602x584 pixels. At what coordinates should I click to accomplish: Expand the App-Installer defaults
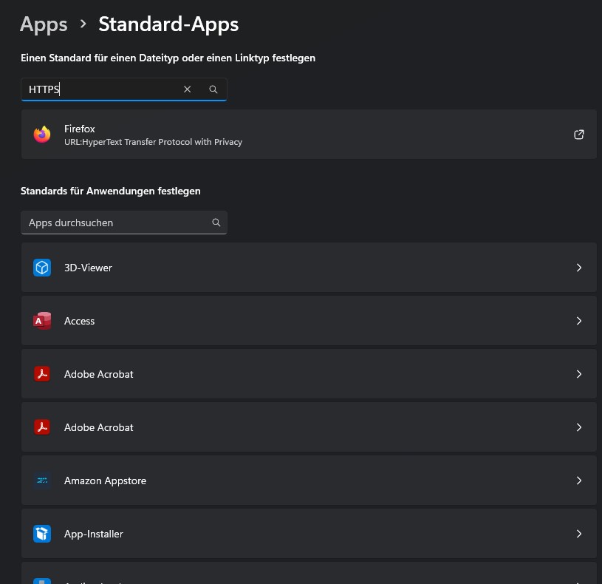pyautogui.click(x=579, y=534)
